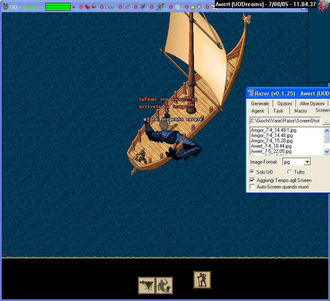330x301 pixels.
Task: Click the hunched figure with staff icon
Action: tap(202, 279)
